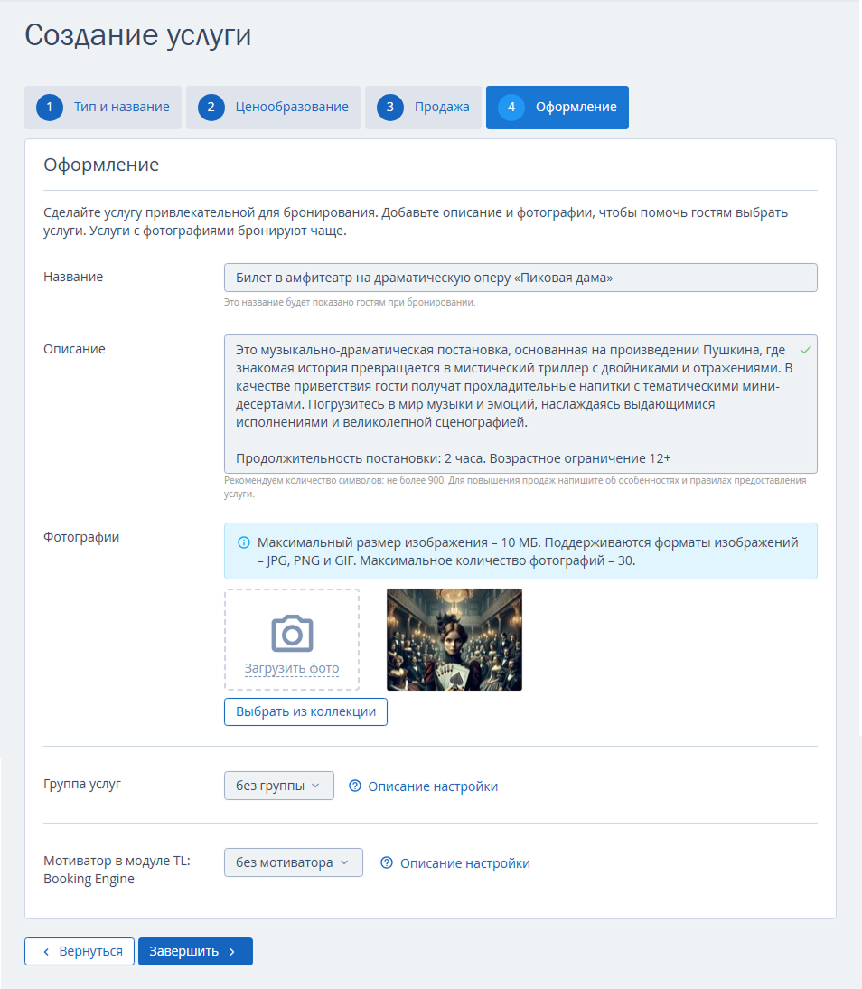Click the help icon next to 'без группы'

pos(355,786)
